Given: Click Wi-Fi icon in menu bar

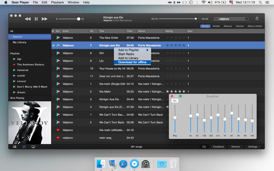Looking at the screenshot, I should (x=203, y=2).
